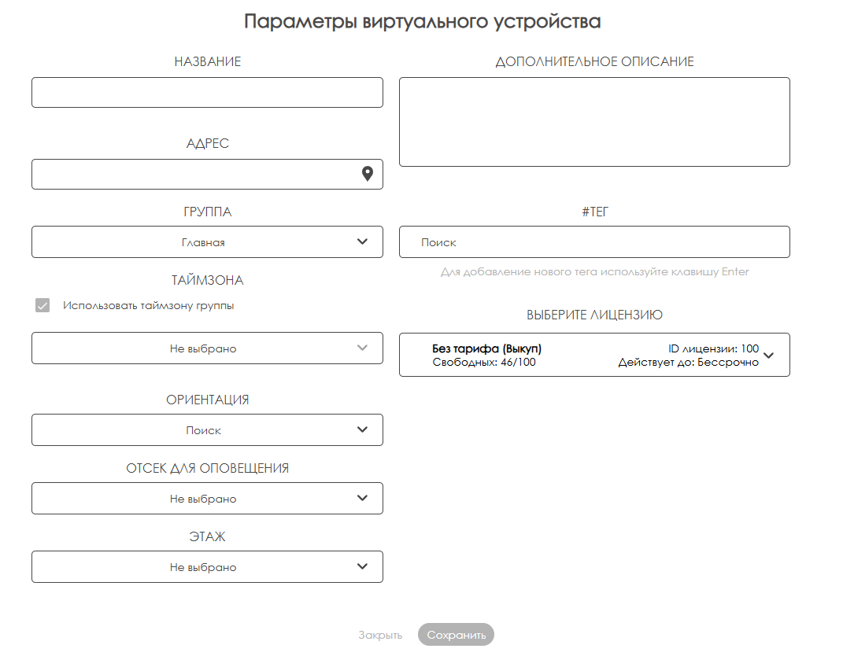
Task: Click the chevron in Отсек для оповещения field
Action: (x=362, y=498)
